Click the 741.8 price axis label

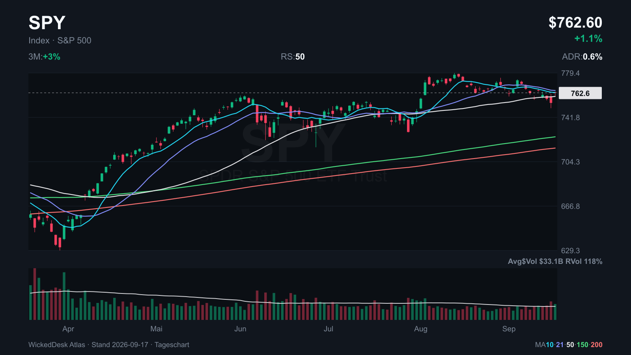570,118
